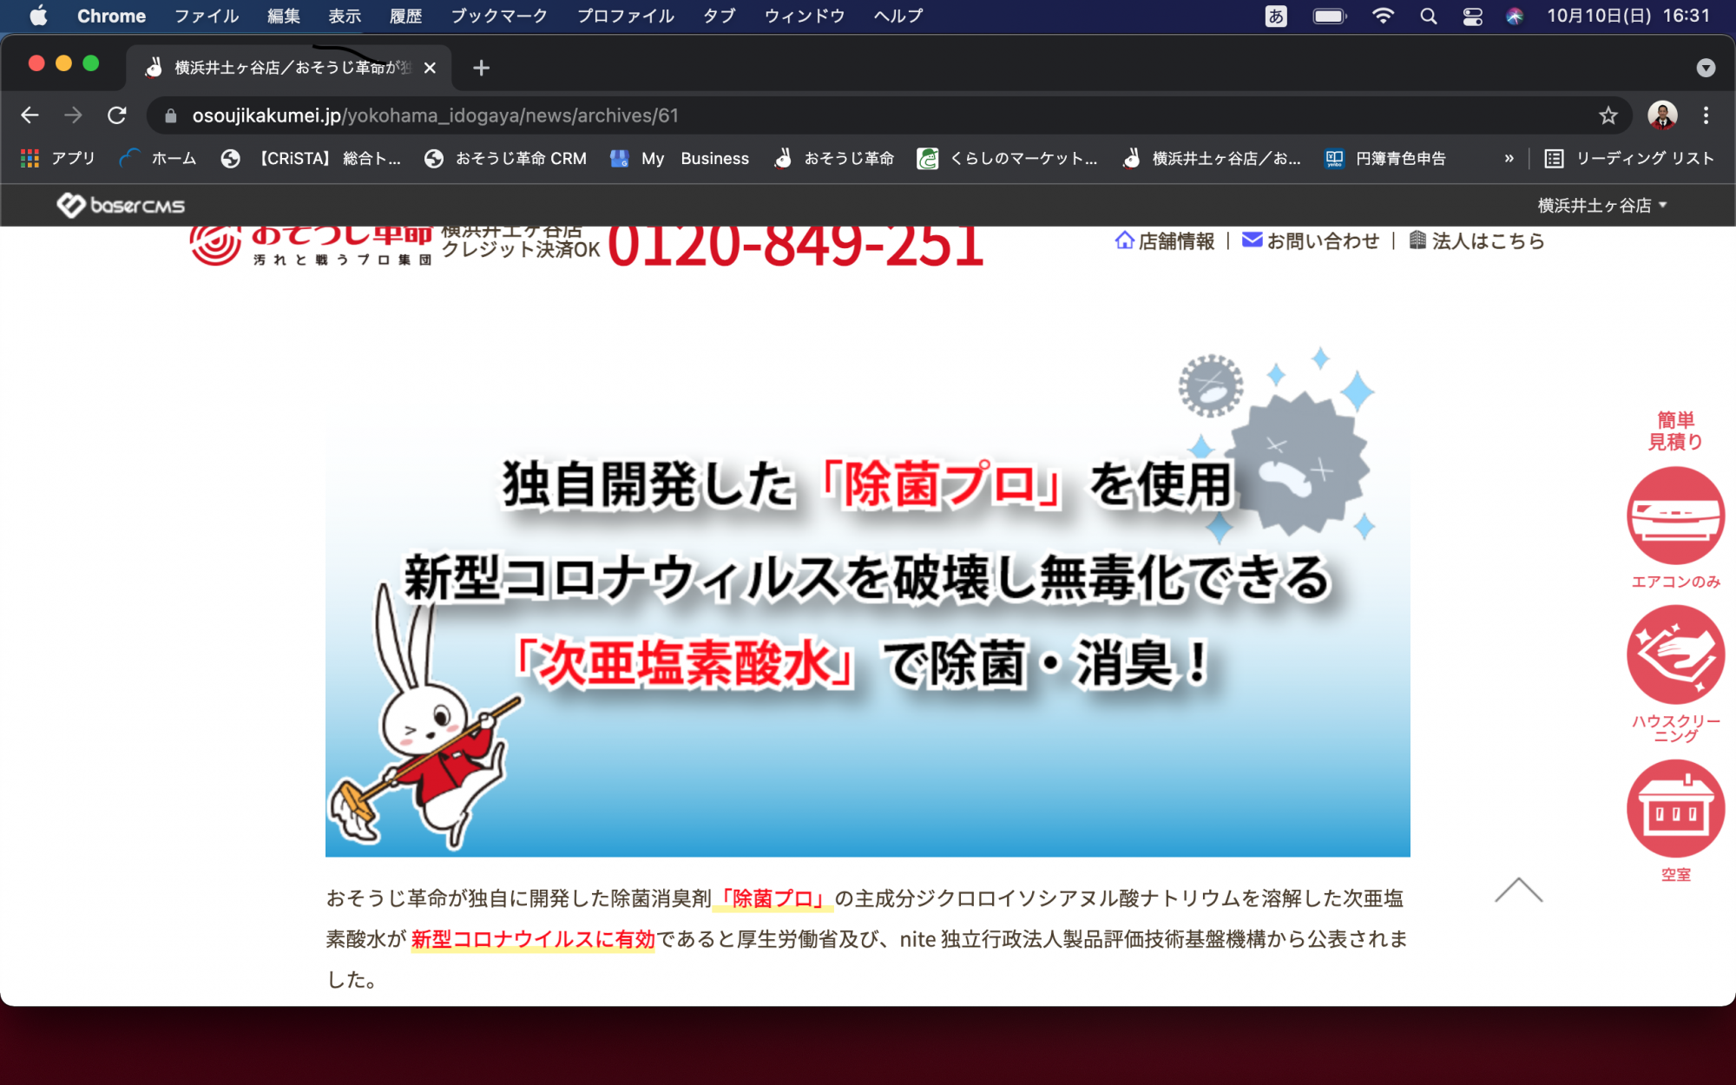Screen dimensions: 1736x1085
Task: Click the scroll-to-top arrow icon
Action: pyautogui.click(x=1518, y=891)
